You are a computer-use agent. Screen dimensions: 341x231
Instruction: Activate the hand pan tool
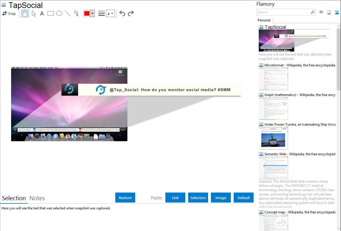coord(25,13)
